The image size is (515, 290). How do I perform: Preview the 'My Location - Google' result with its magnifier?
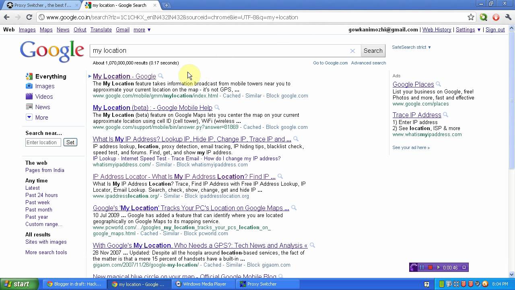[x=161, y=76]
